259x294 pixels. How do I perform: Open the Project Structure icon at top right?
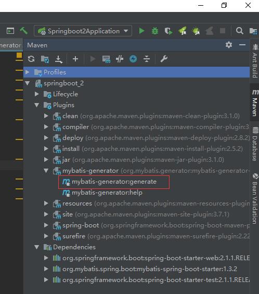(253, 31)
